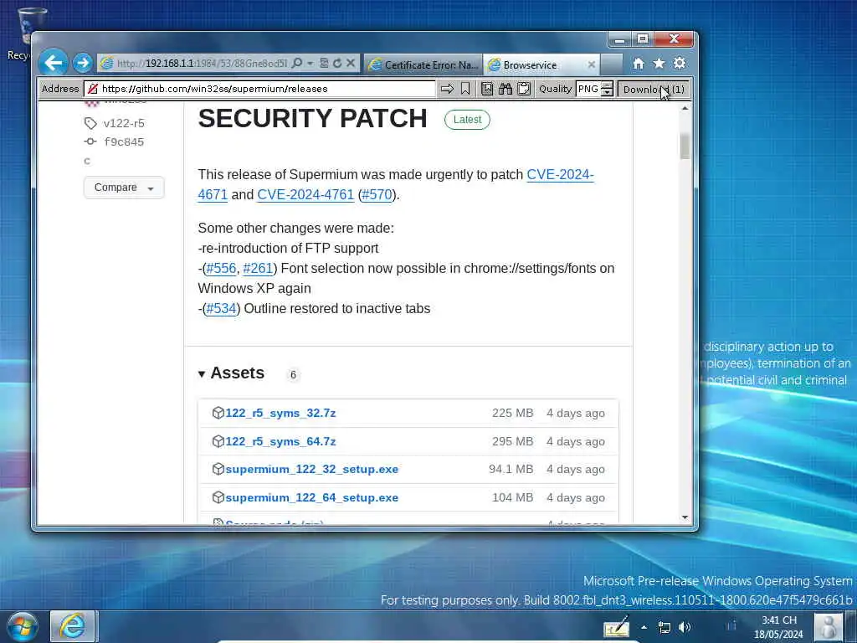
Task: Click the insecure lock icon beside GitHub URL
Action: (x=92, y=89)
